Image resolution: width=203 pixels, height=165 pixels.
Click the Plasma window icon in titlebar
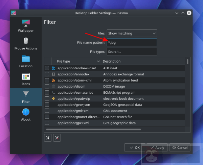pyautogui.click(x=13, y=13)
